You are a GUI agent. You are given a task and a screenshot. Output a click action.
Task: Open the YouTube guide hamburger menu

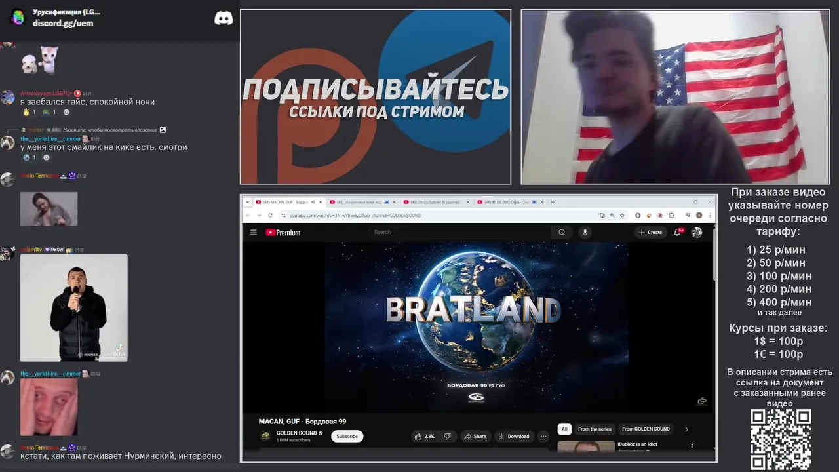pos(253,232)
